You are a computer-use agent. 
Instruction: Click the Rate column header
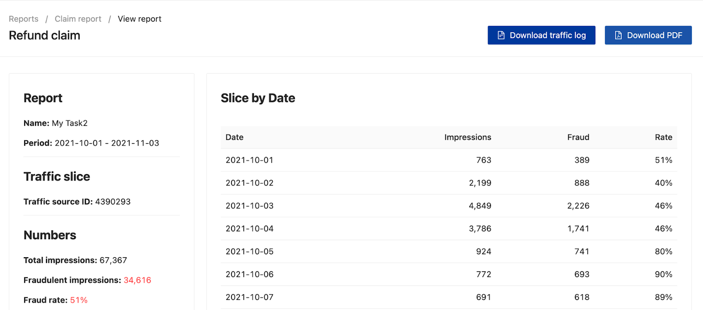[x=663, y=137]
